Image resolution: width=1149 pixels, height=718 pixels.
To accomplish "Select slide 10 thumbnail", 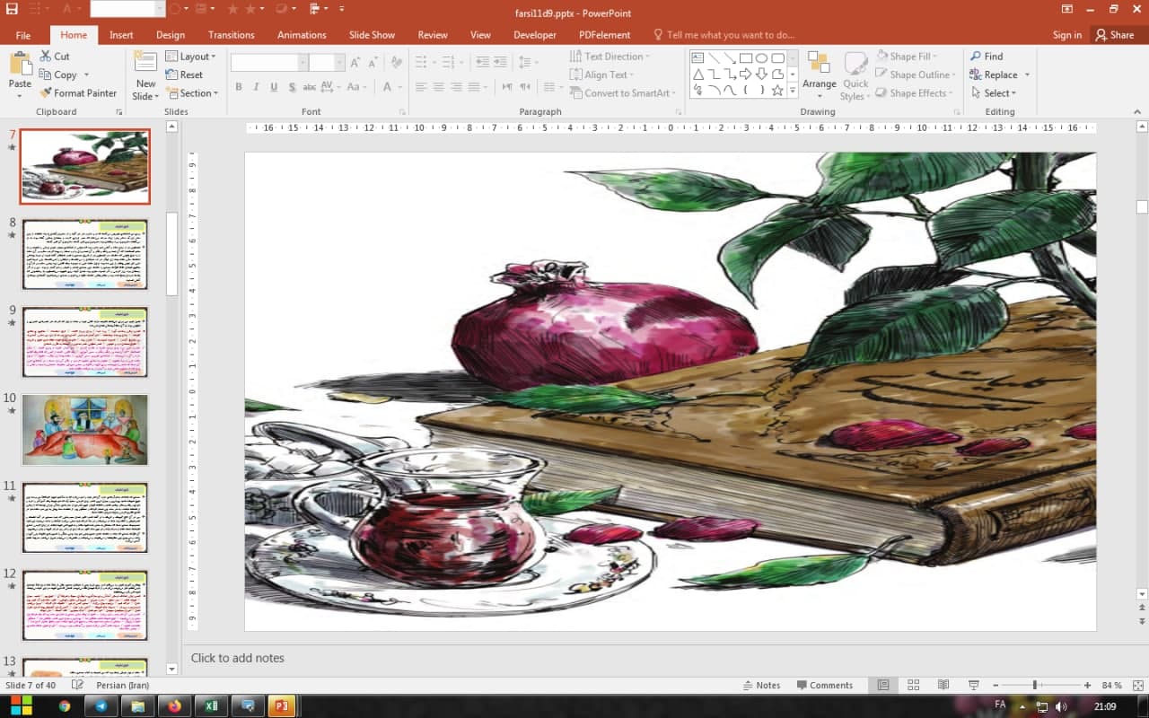I will pyautogui.click(x=84, y=430).
